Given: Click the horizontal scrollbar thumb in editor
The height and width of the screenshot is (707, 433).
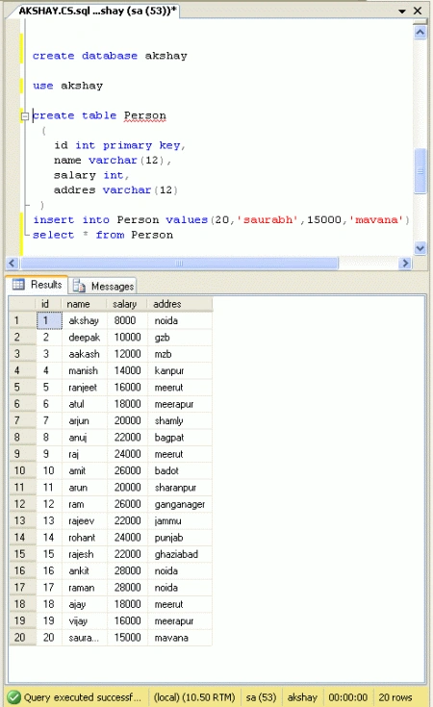Looking at the screenshot, I should tap(179, 264).
